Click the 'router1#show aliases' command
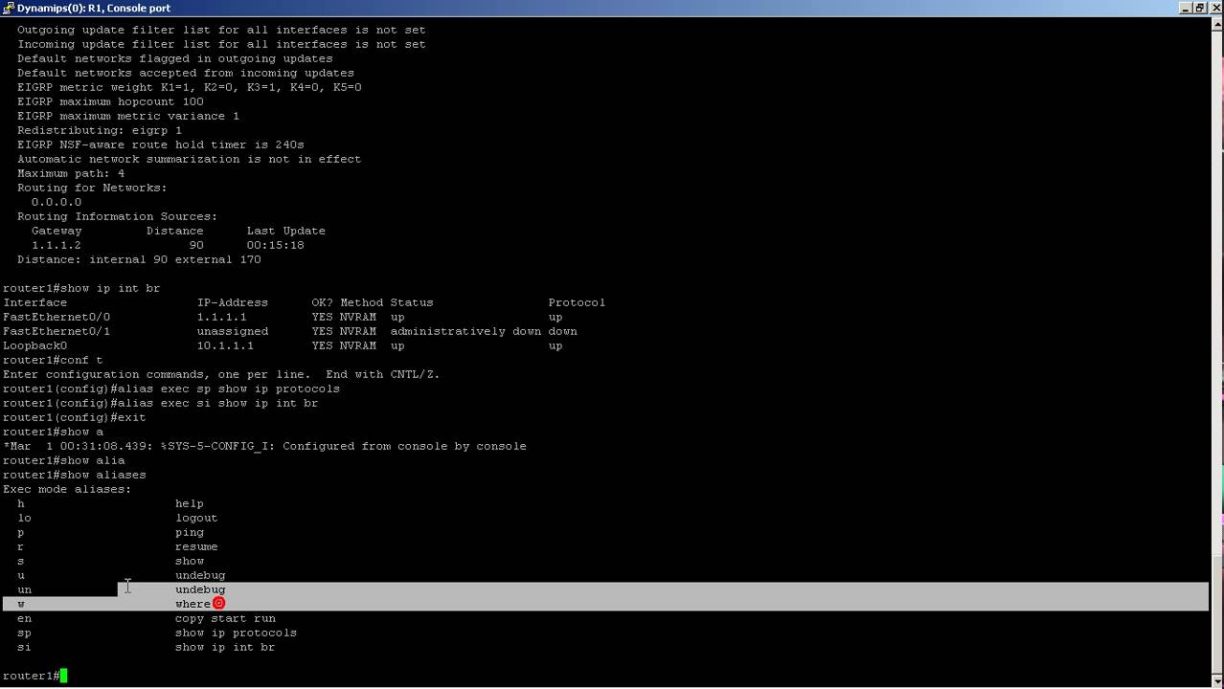This screenshot has height=689, width=1224. point(75,475)
